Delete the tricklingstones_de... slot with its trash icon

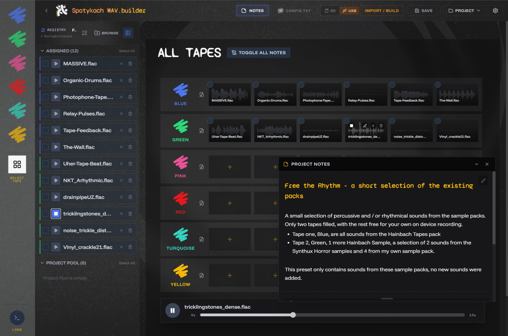(381, 126)
